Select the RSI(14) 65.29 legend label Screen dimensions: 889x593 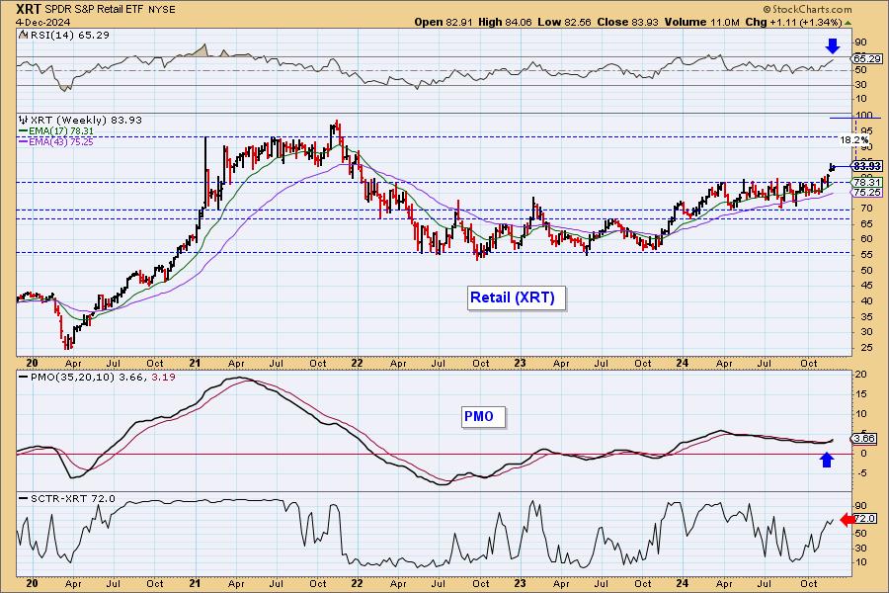pos(69,35)
